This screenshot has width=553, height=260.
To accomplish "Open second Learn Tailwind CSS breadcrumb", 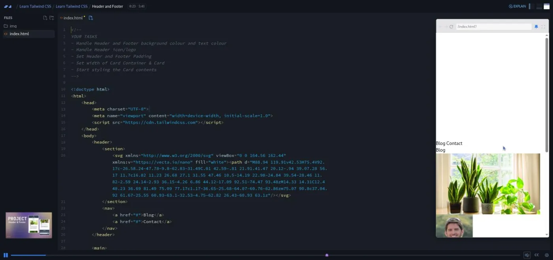I will [71, 6].
